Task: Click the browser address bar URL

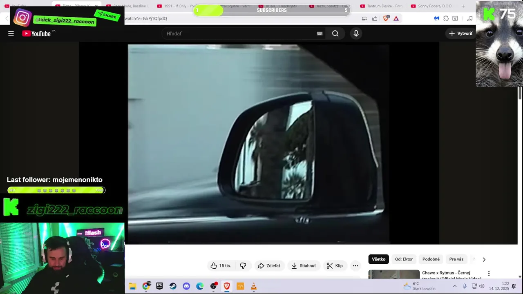Action: pyautogui.click(x=145, y=18)
